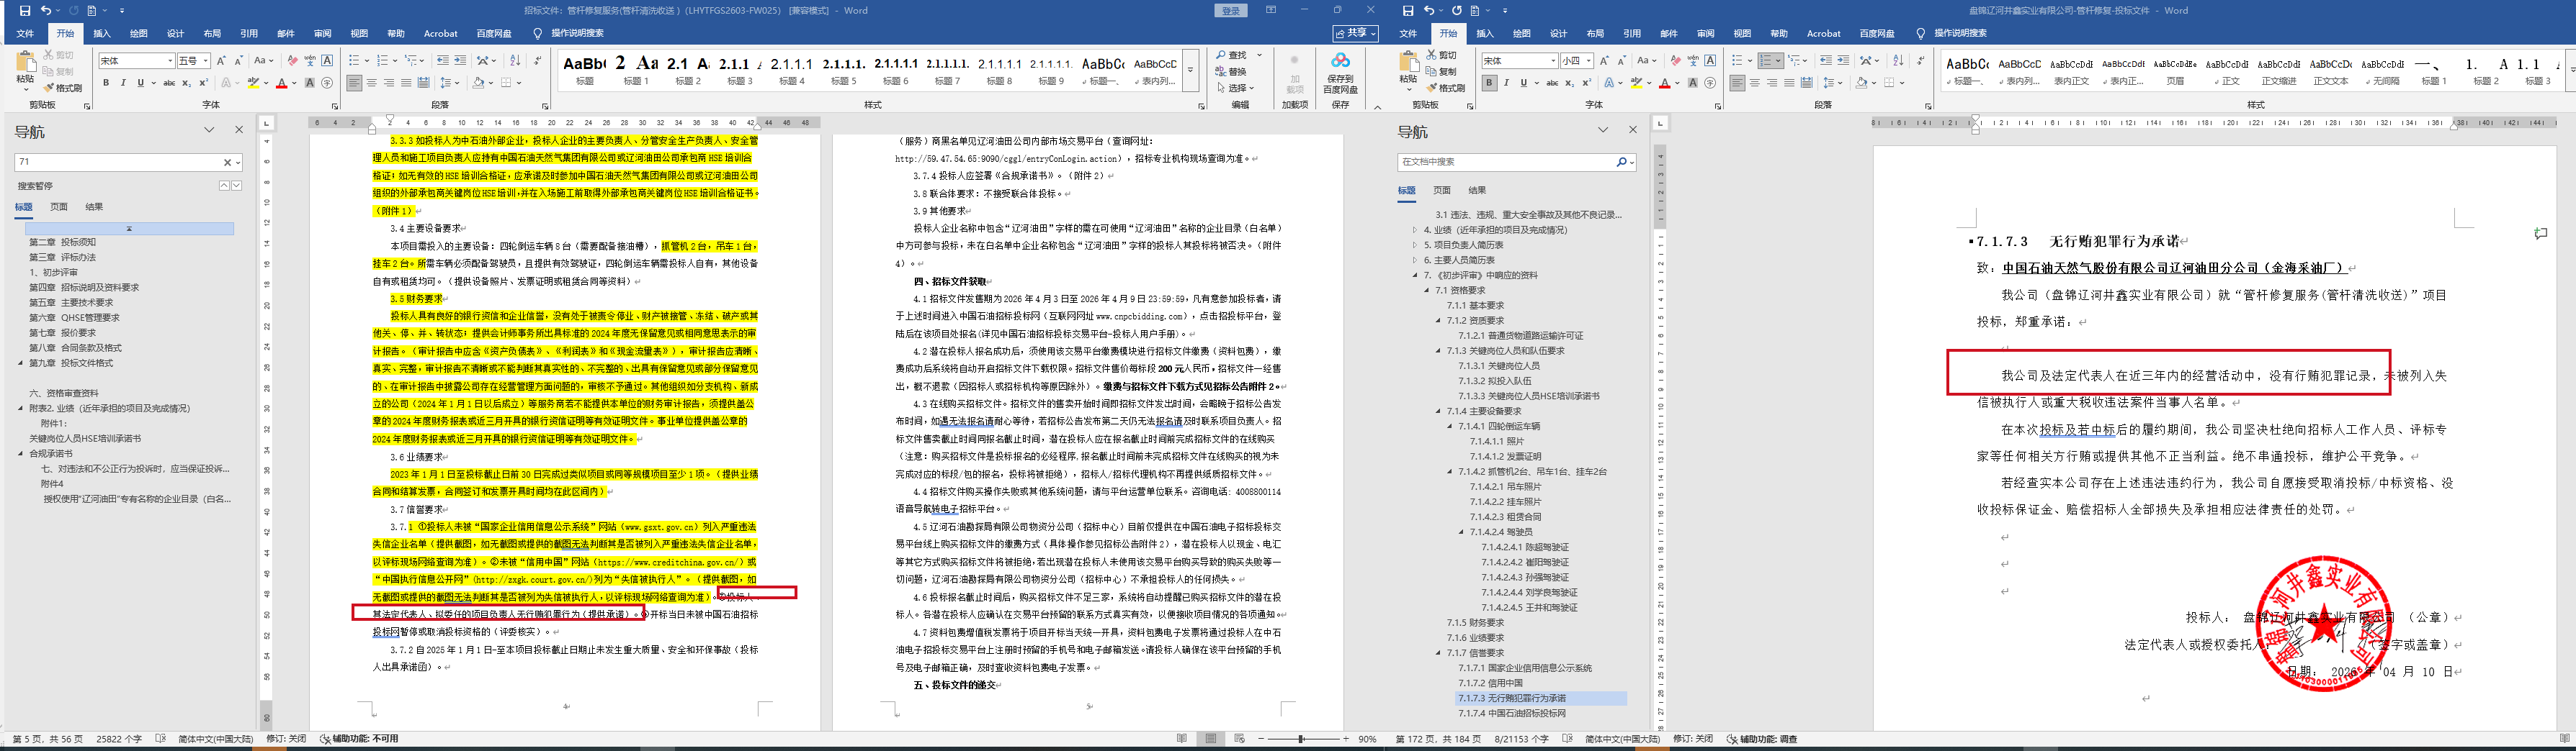2576x751 pixels.
Task: Open the 布局 tab in the right window
Action: [x=1595, y=33]
